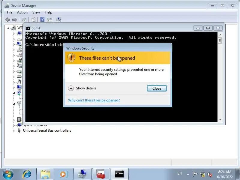Select the Disk drives icon in device tree
Image resolution: width=240 pixels, height=180 pixels.
coord(19,39)
